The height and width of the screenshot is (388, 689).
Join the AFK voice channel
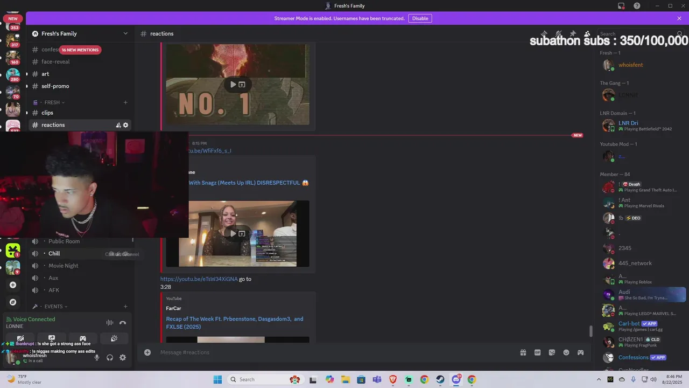(54, 290)
